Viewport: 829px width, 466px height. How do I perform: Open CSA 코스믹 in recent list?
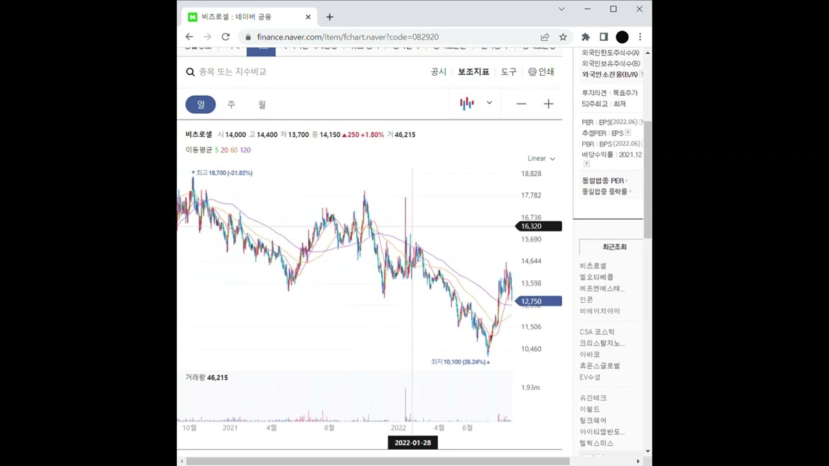pyautogui.click(x=597, y=332)
